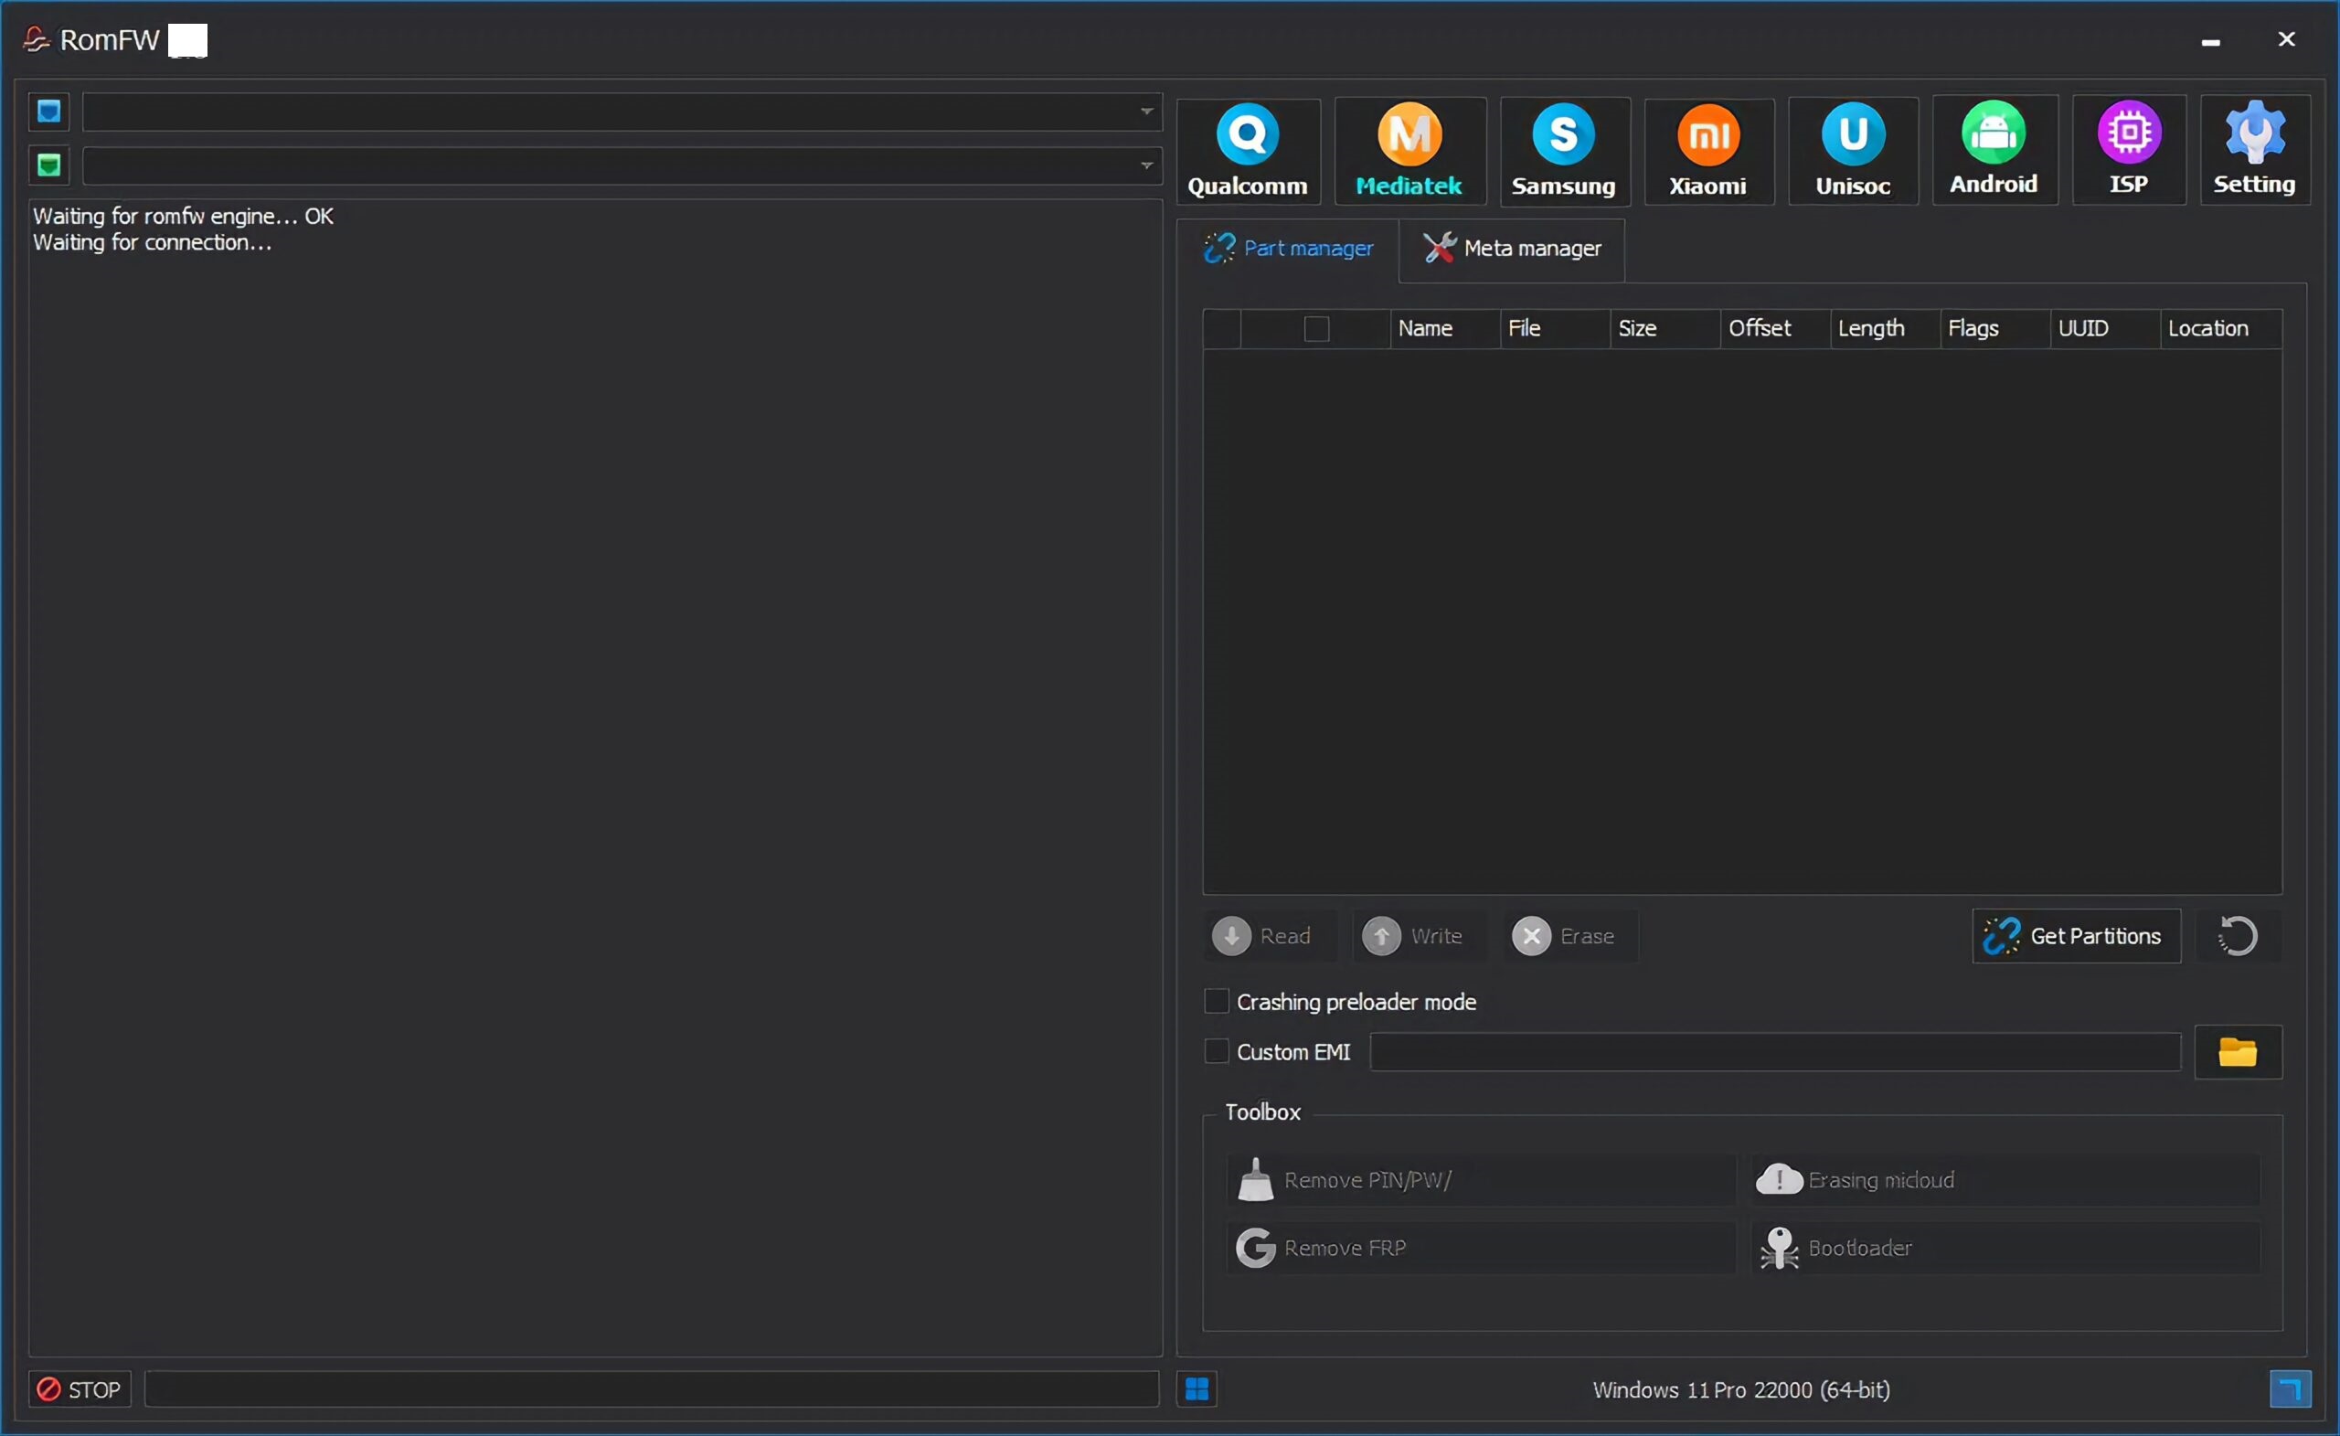
Task: Switch to the Part manager tab
Action: coord(1288,249)
